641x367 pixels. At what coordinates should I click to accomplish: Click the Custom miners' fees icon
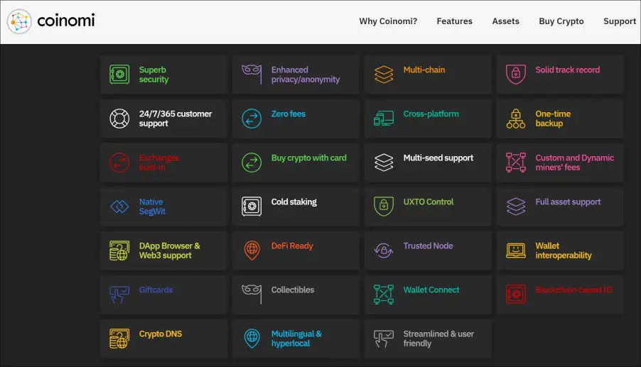point(516,163)
